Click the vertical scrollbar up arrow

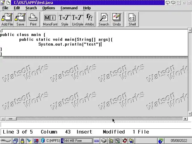click(190, 30)
